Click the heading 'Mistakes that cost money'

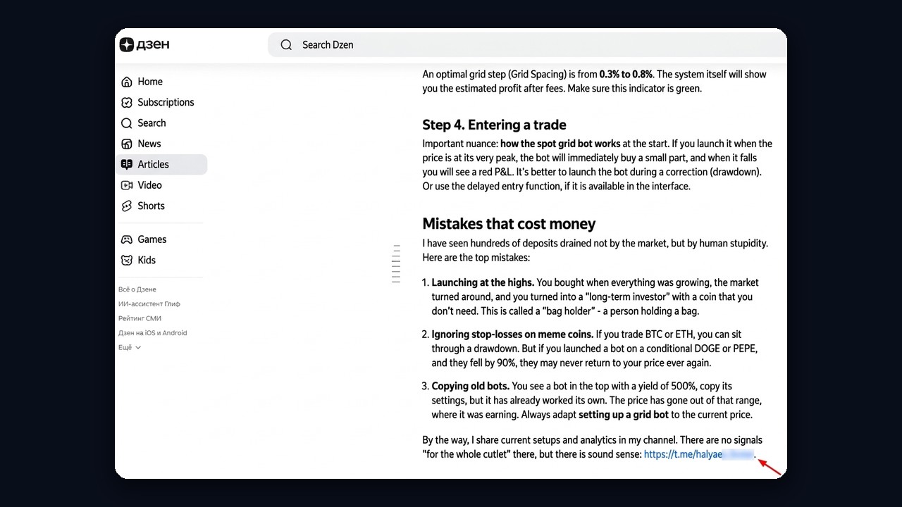(x=509, y=224)
